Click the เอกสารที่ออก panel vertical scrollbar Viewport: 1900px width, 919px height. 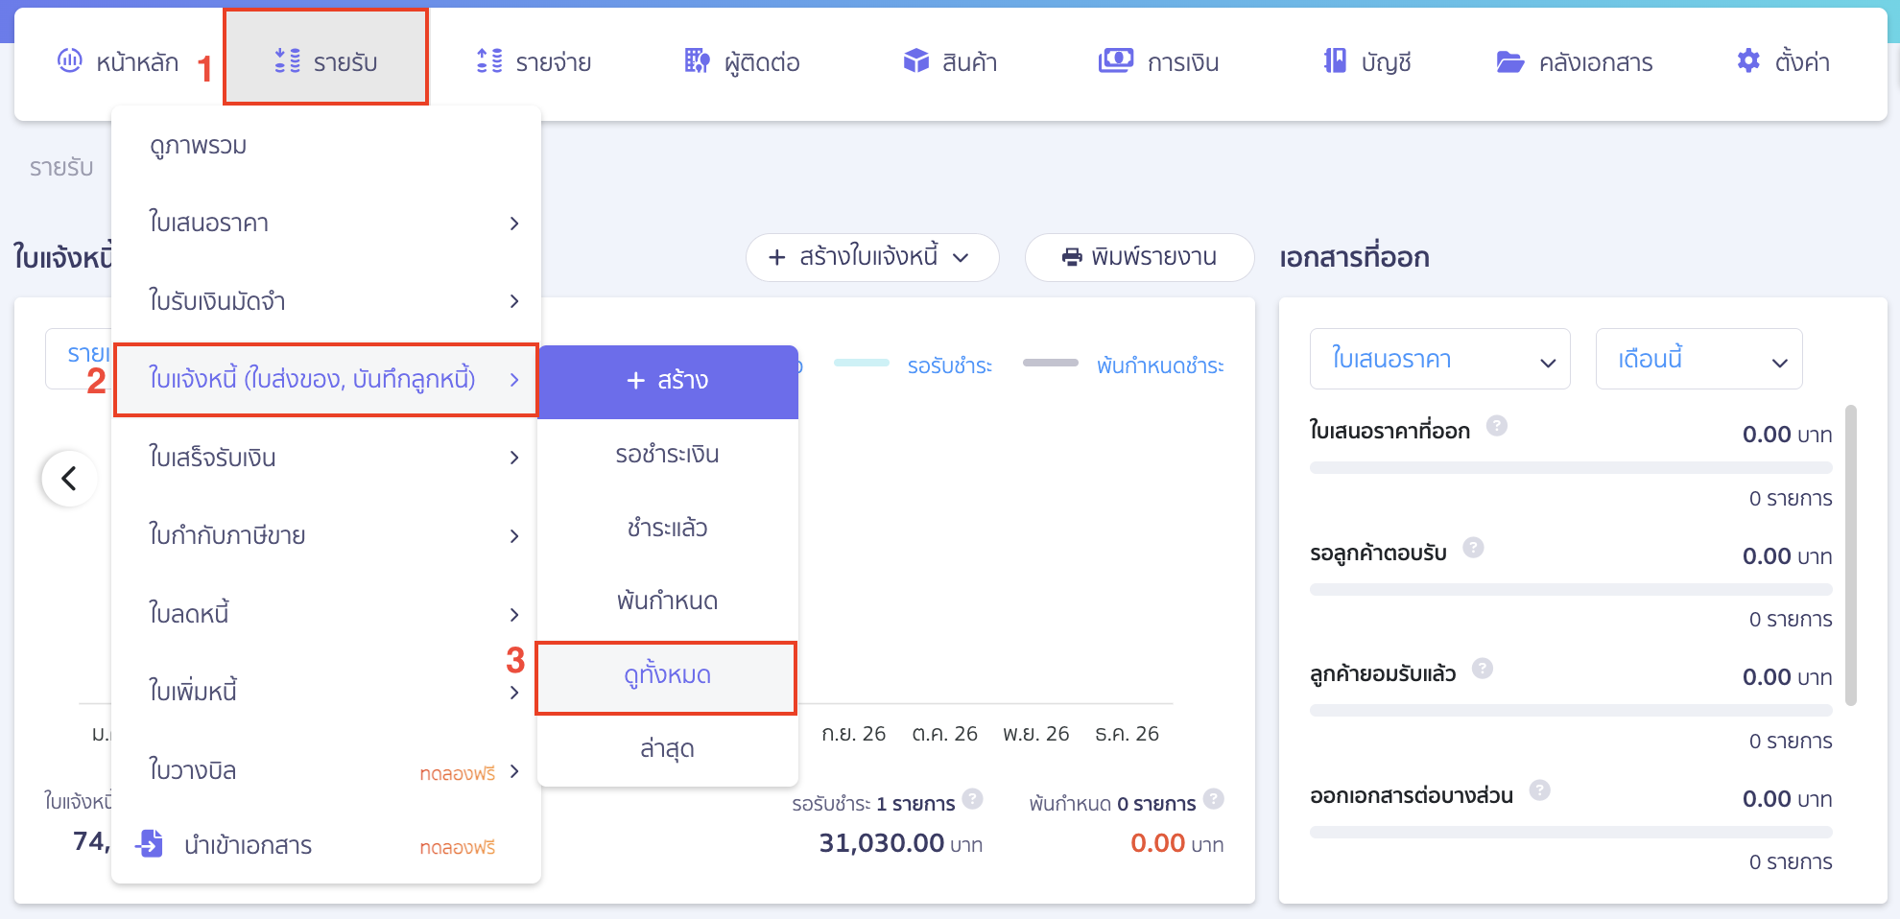coord(1851,554)
